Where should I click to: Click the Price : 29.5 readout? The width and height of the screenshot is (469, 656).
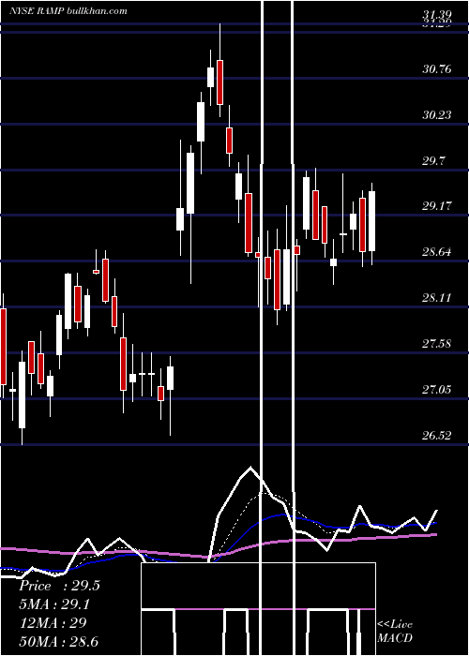click(59, 586)
